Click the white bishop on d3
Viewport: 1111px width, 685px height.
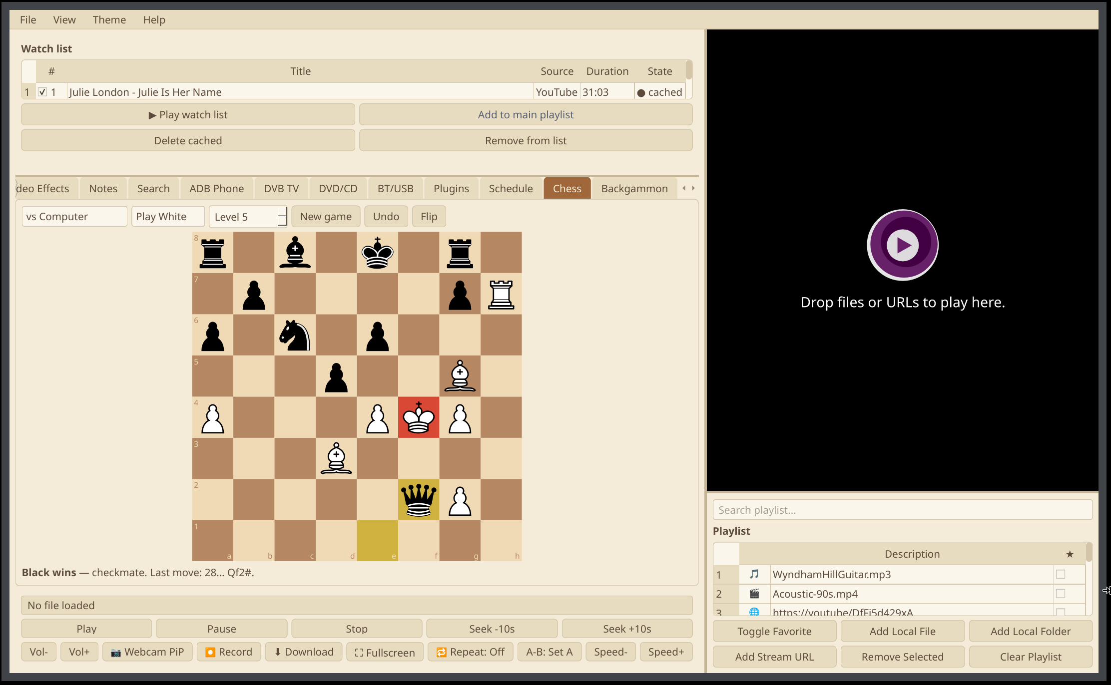tap(336, 459)
